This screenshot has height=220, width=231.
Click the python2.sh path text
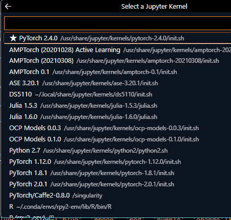pos(105,151)
